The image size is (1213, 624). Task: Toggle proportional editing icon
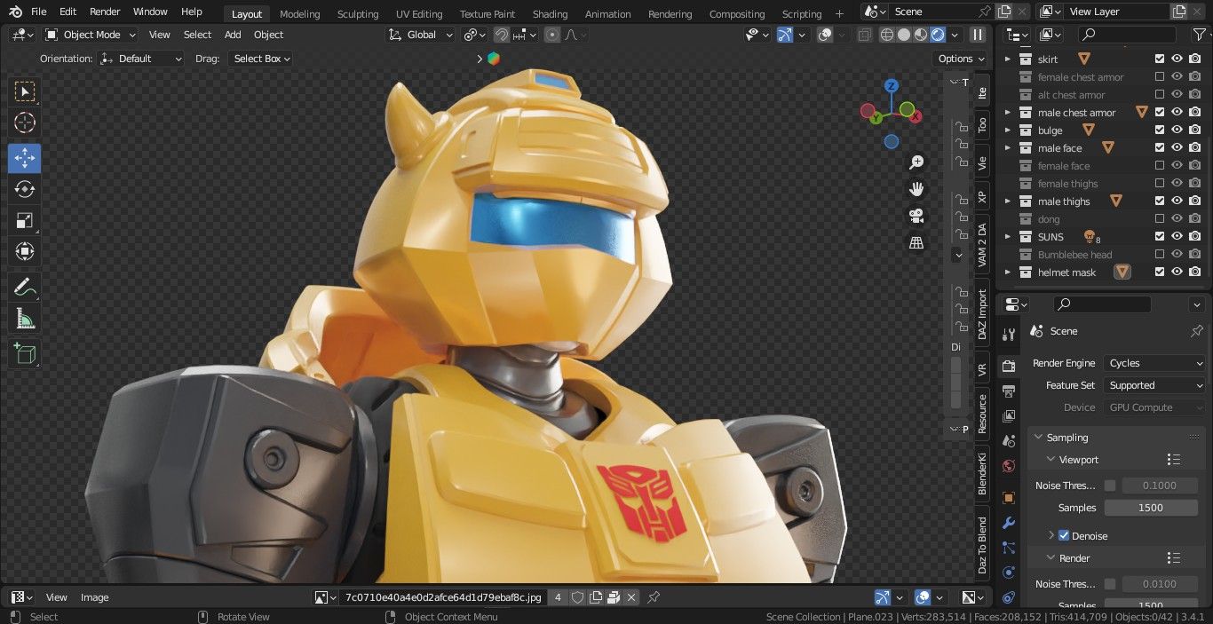pos(552,35)
